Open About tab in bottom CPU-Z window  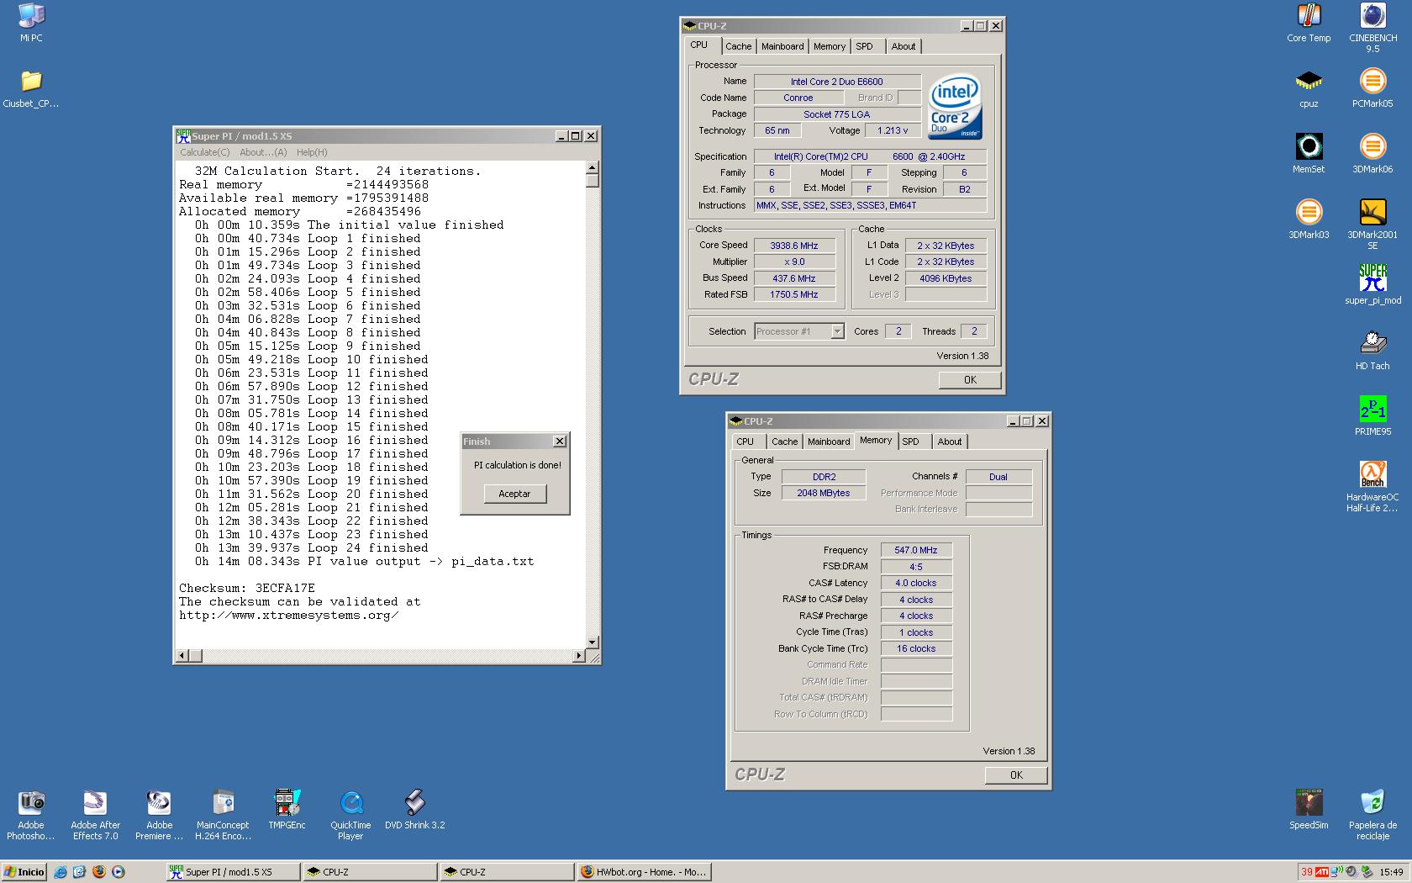tap(950, 442)
